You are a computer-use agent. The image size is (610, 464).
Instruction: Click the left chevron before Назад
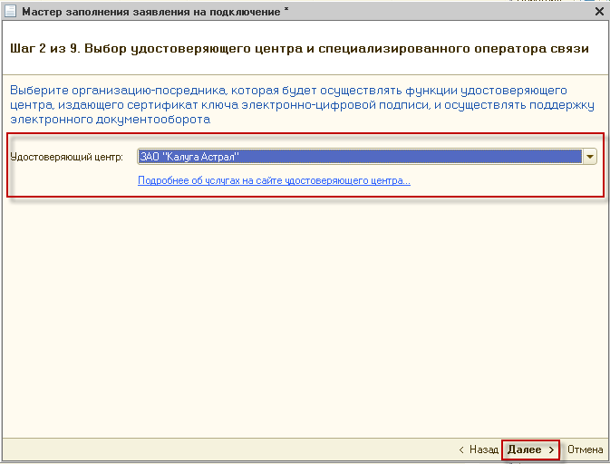pyautogui.click(x=462, y=449)
